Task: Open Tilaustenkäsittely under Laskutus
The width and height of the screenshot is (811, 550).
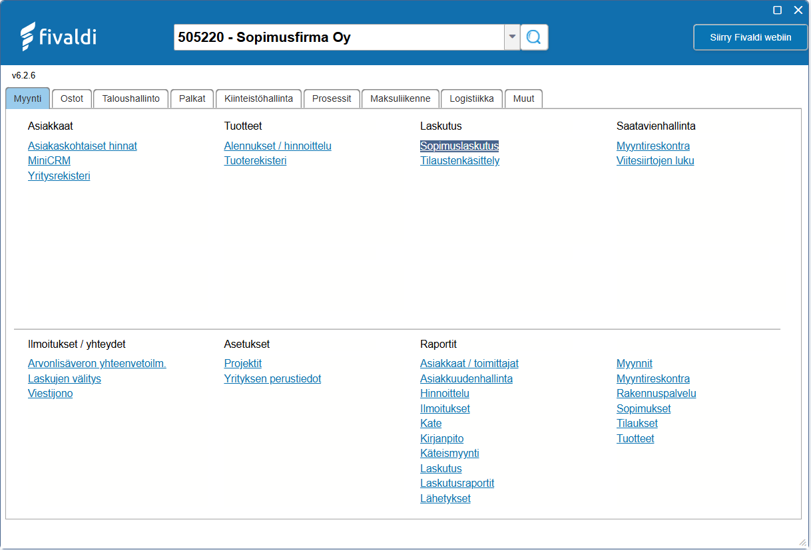Action: click(459, 161)
